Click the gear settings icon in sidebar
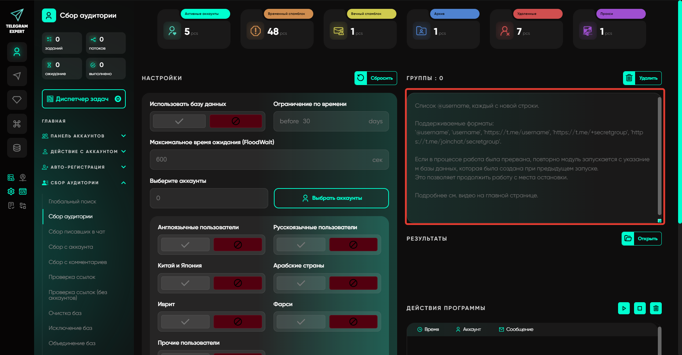The width and height of the screenshot is (682, 355). pyautogui.click(x=11, y=192)
